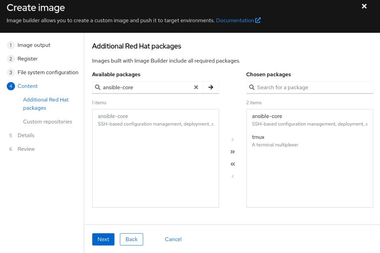Open File system configuration step
This screenshot has width=380, height=253.
pyautogui.click(x=48, y=73)
